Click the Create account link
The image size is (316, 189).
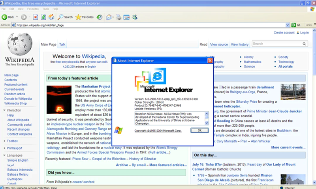(x=284, y=33)
